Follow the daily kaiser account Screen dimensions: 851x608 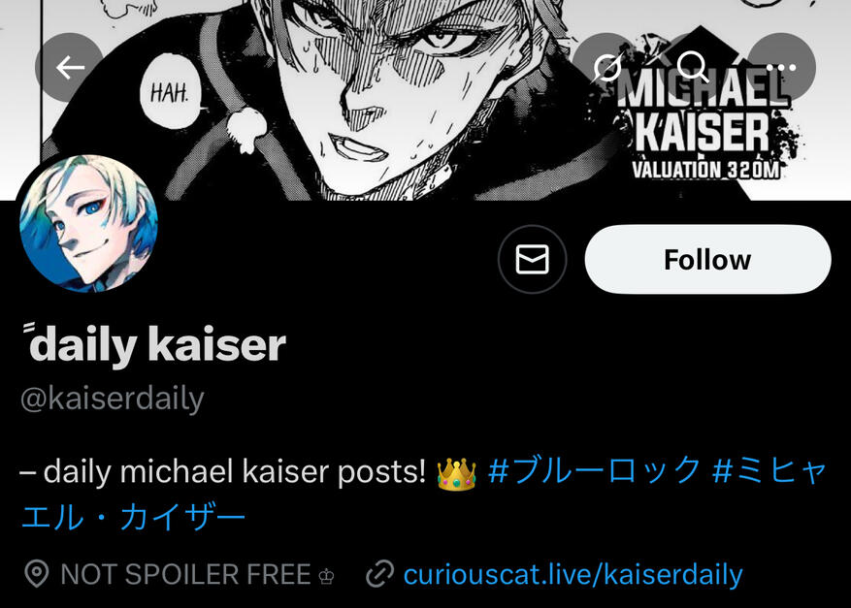[707, 259]
